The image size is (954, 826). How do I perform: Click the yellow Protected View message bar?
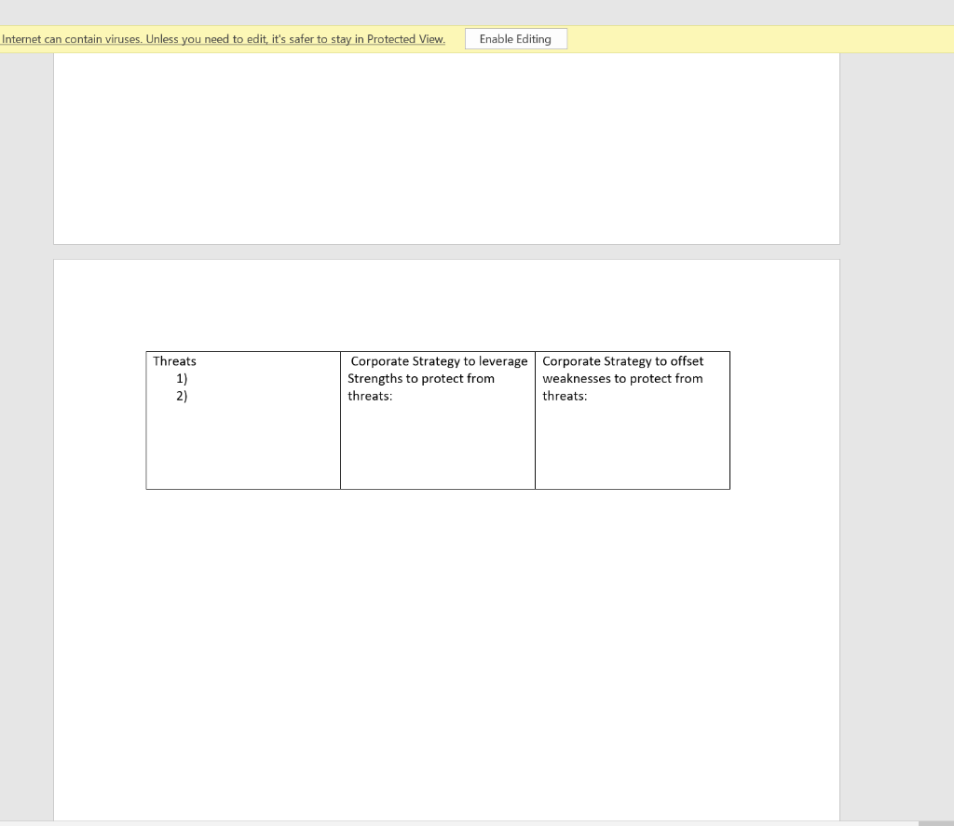pos(745,38)
